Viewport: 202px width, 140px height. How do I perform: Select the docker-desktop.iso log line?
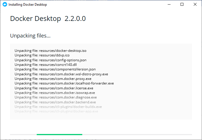(50, 51)
